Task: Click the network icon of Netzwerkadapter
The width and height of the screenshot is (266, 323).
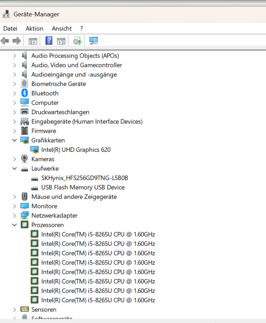Action: point(24,215)
